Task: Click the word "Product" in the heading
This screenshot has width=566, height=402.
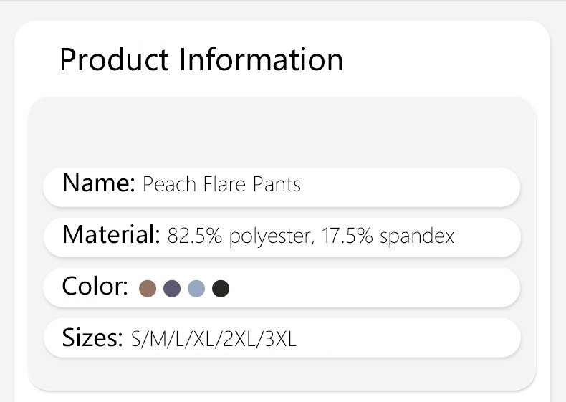Action: coord(114,59)
